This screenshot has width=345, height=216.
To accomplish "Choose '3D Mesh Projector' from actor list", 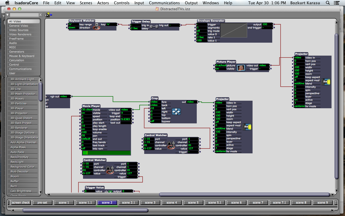I will point(23,94).
